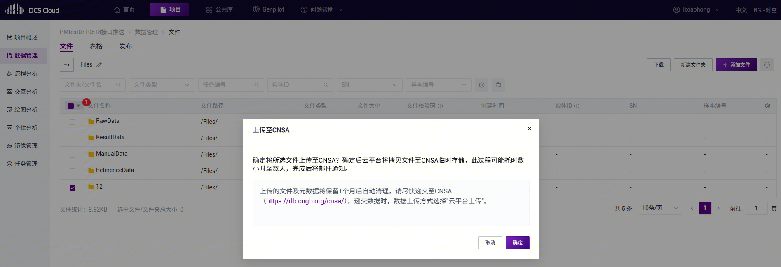Click the info icon next to 文件校验码
The image size is (781, 267).
440,106
